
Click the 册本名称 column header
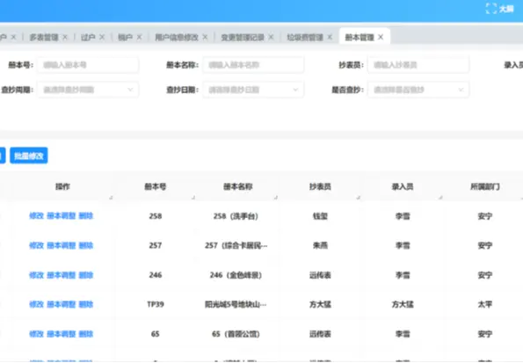click(x=238, y=186)
